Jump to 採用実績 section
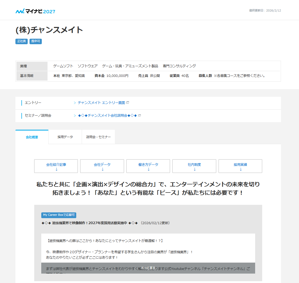Screen dimensions: 299x283 tap(240, 166)
